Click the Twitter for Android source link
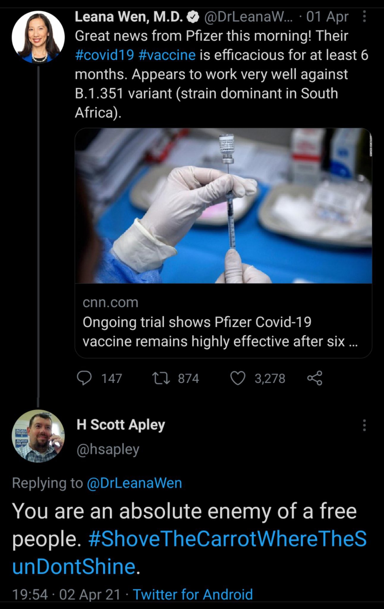384x609 pixels. point(193,594)
